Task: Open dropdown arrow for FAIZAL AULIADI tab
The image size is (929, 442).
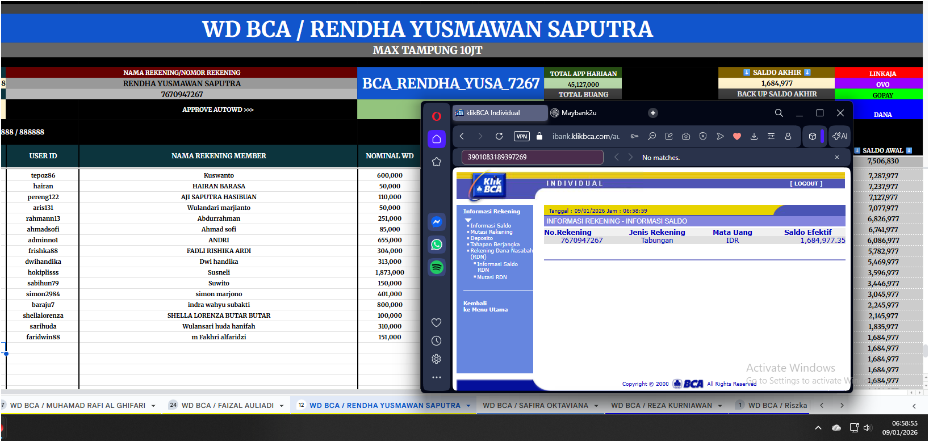Action: (x=282, y=406)
